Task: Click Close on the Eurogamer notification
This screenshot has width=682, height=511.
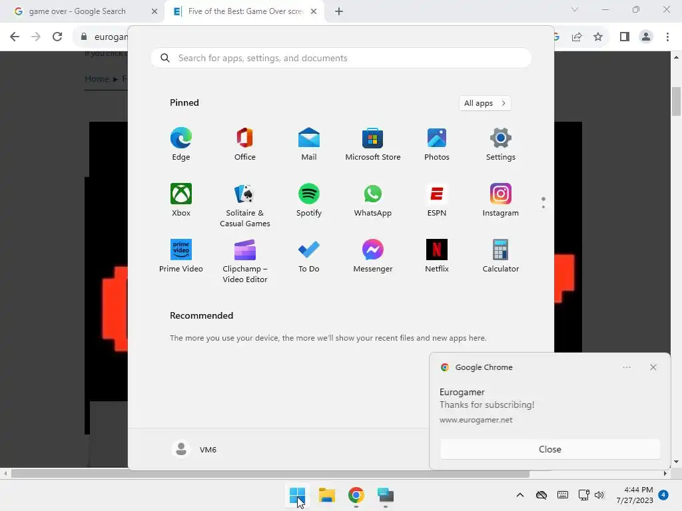Action: tap(549, 449)
